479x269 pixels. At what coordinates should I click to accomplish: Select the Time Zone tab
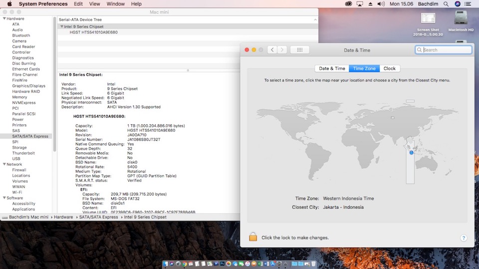pos(364,68)
